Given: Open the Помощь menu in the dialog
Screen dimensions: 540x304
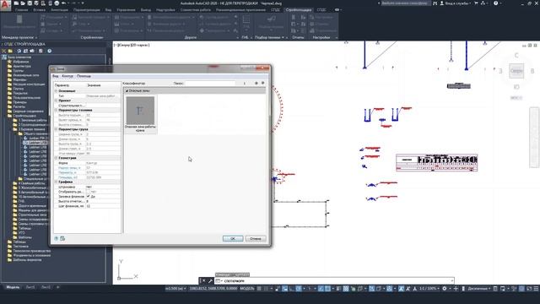Looking at the screenshot, I should click(x=84, y=76).
